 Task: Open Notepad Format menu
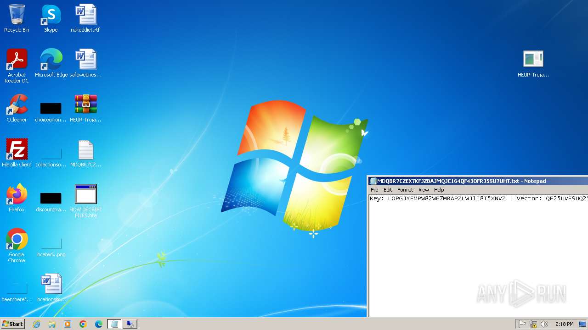click(405, 190)
